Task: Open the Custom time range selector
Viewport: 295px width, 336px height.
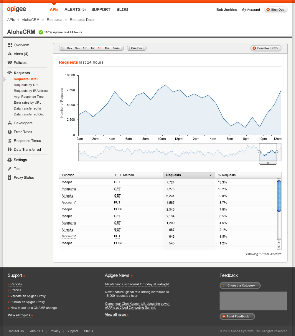Action: coord(136,48)
